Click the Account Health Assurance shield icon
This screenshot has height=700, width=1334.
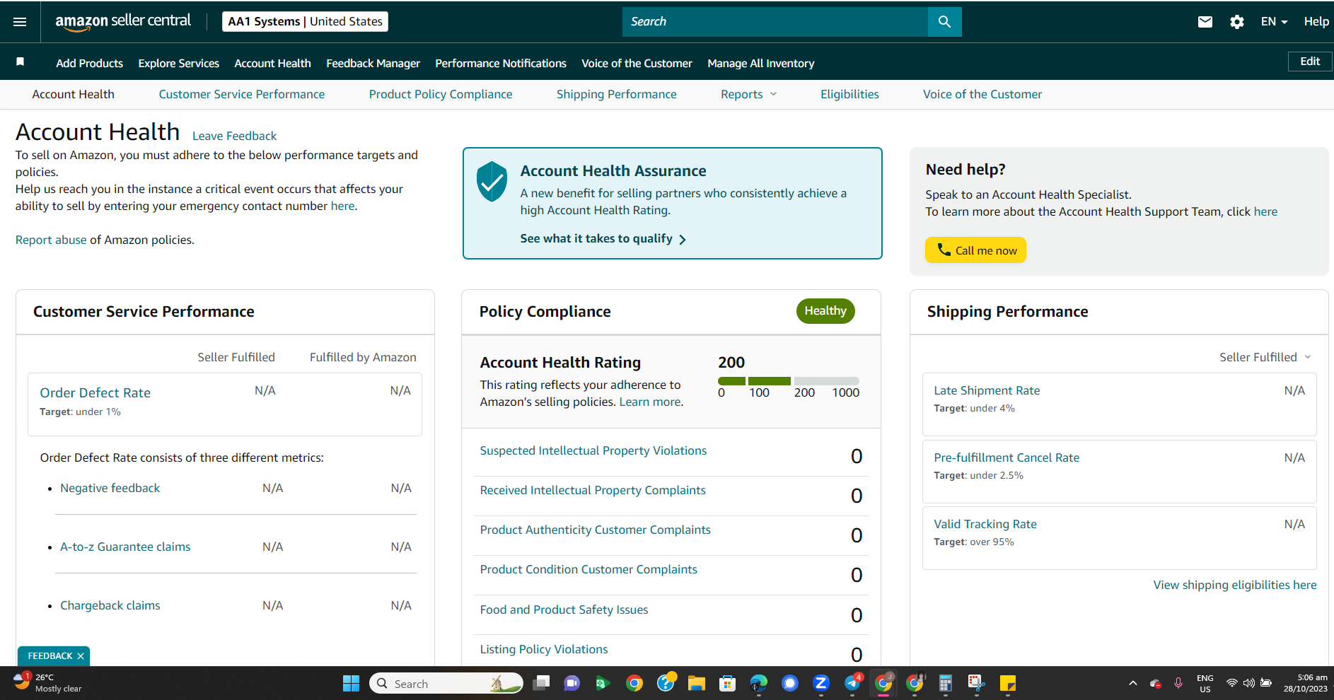[x=492, y=181]
